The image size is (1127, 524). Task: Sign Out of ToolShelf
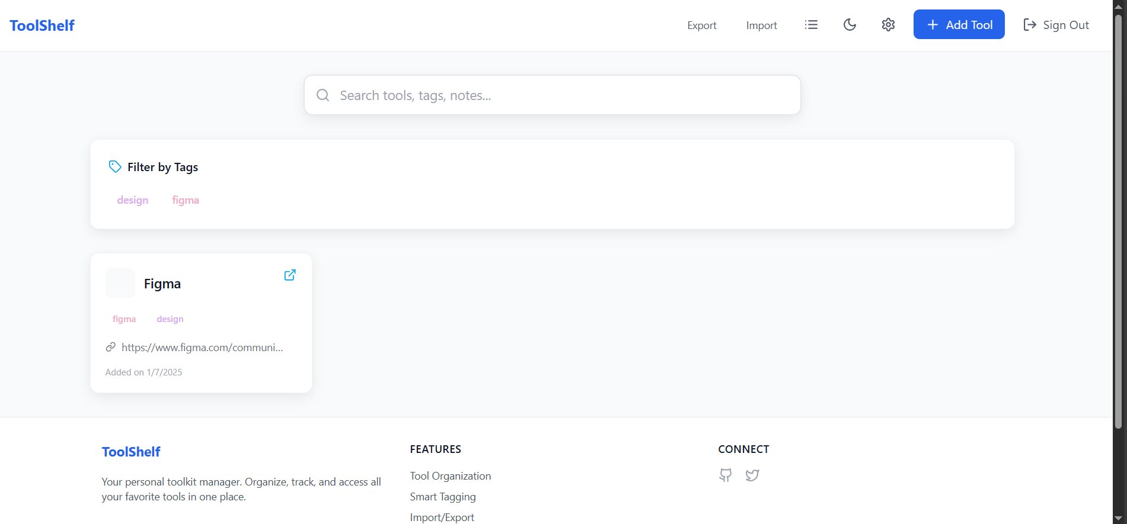tap(1056, 25)
